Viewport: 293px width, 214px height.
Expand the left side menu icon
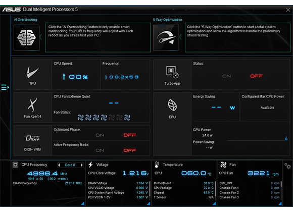(5, 87)
